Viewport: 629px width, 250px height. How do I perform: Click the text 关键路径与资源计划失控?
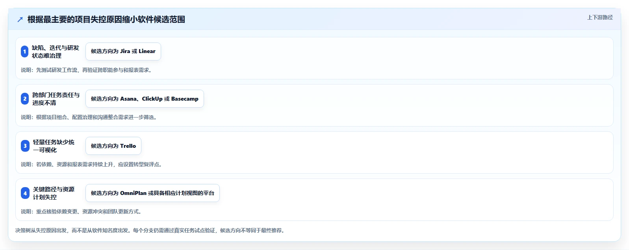pos(54,193)
